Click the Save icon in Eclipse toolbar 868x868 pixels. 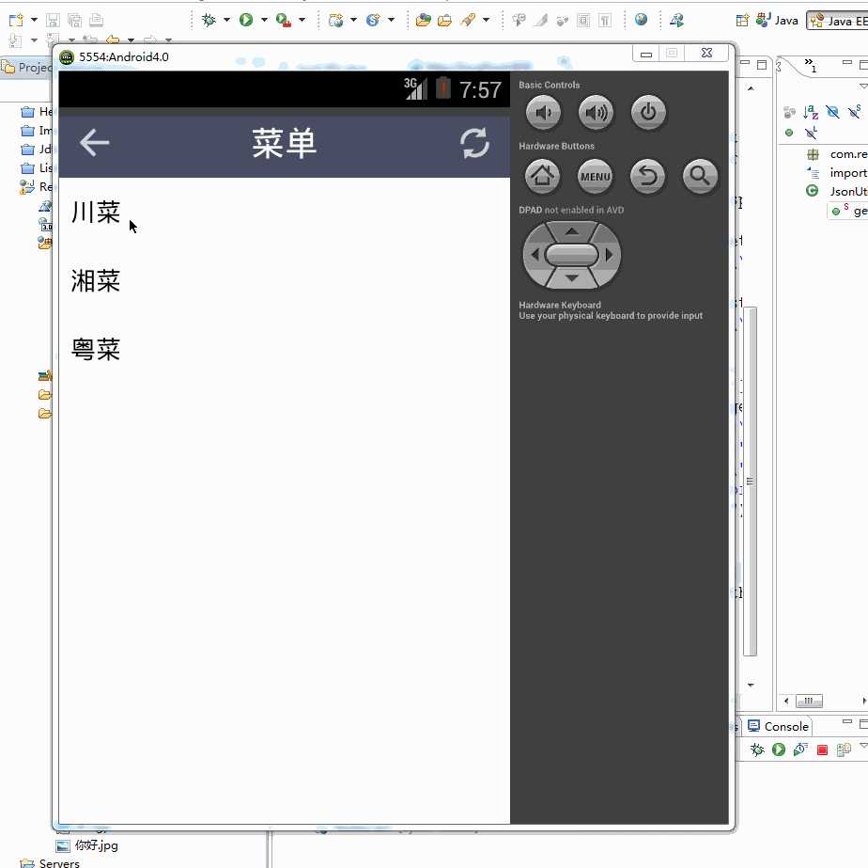coord(53,21)
